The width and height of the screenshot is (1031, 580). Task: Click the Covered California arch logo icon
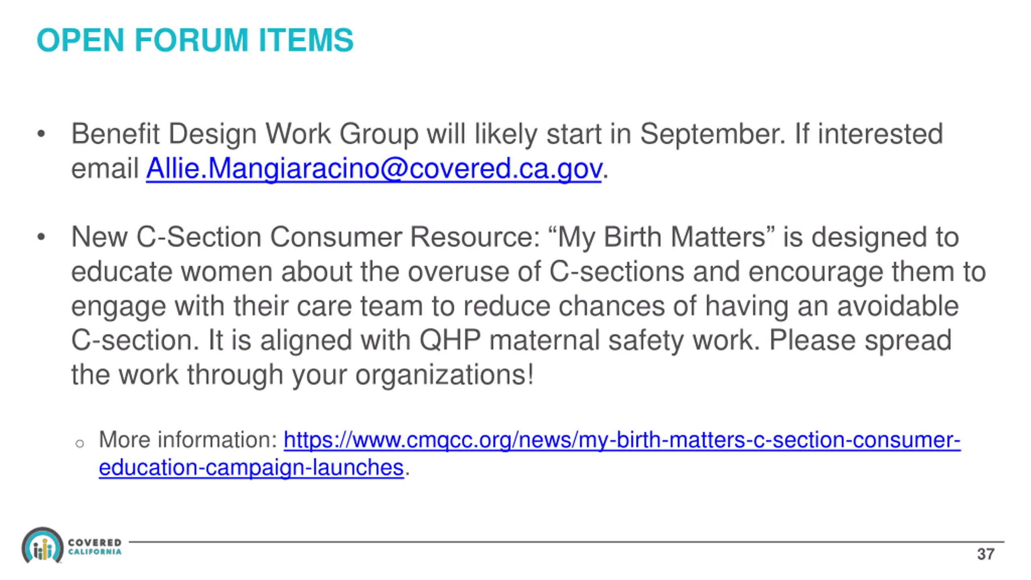42,545
